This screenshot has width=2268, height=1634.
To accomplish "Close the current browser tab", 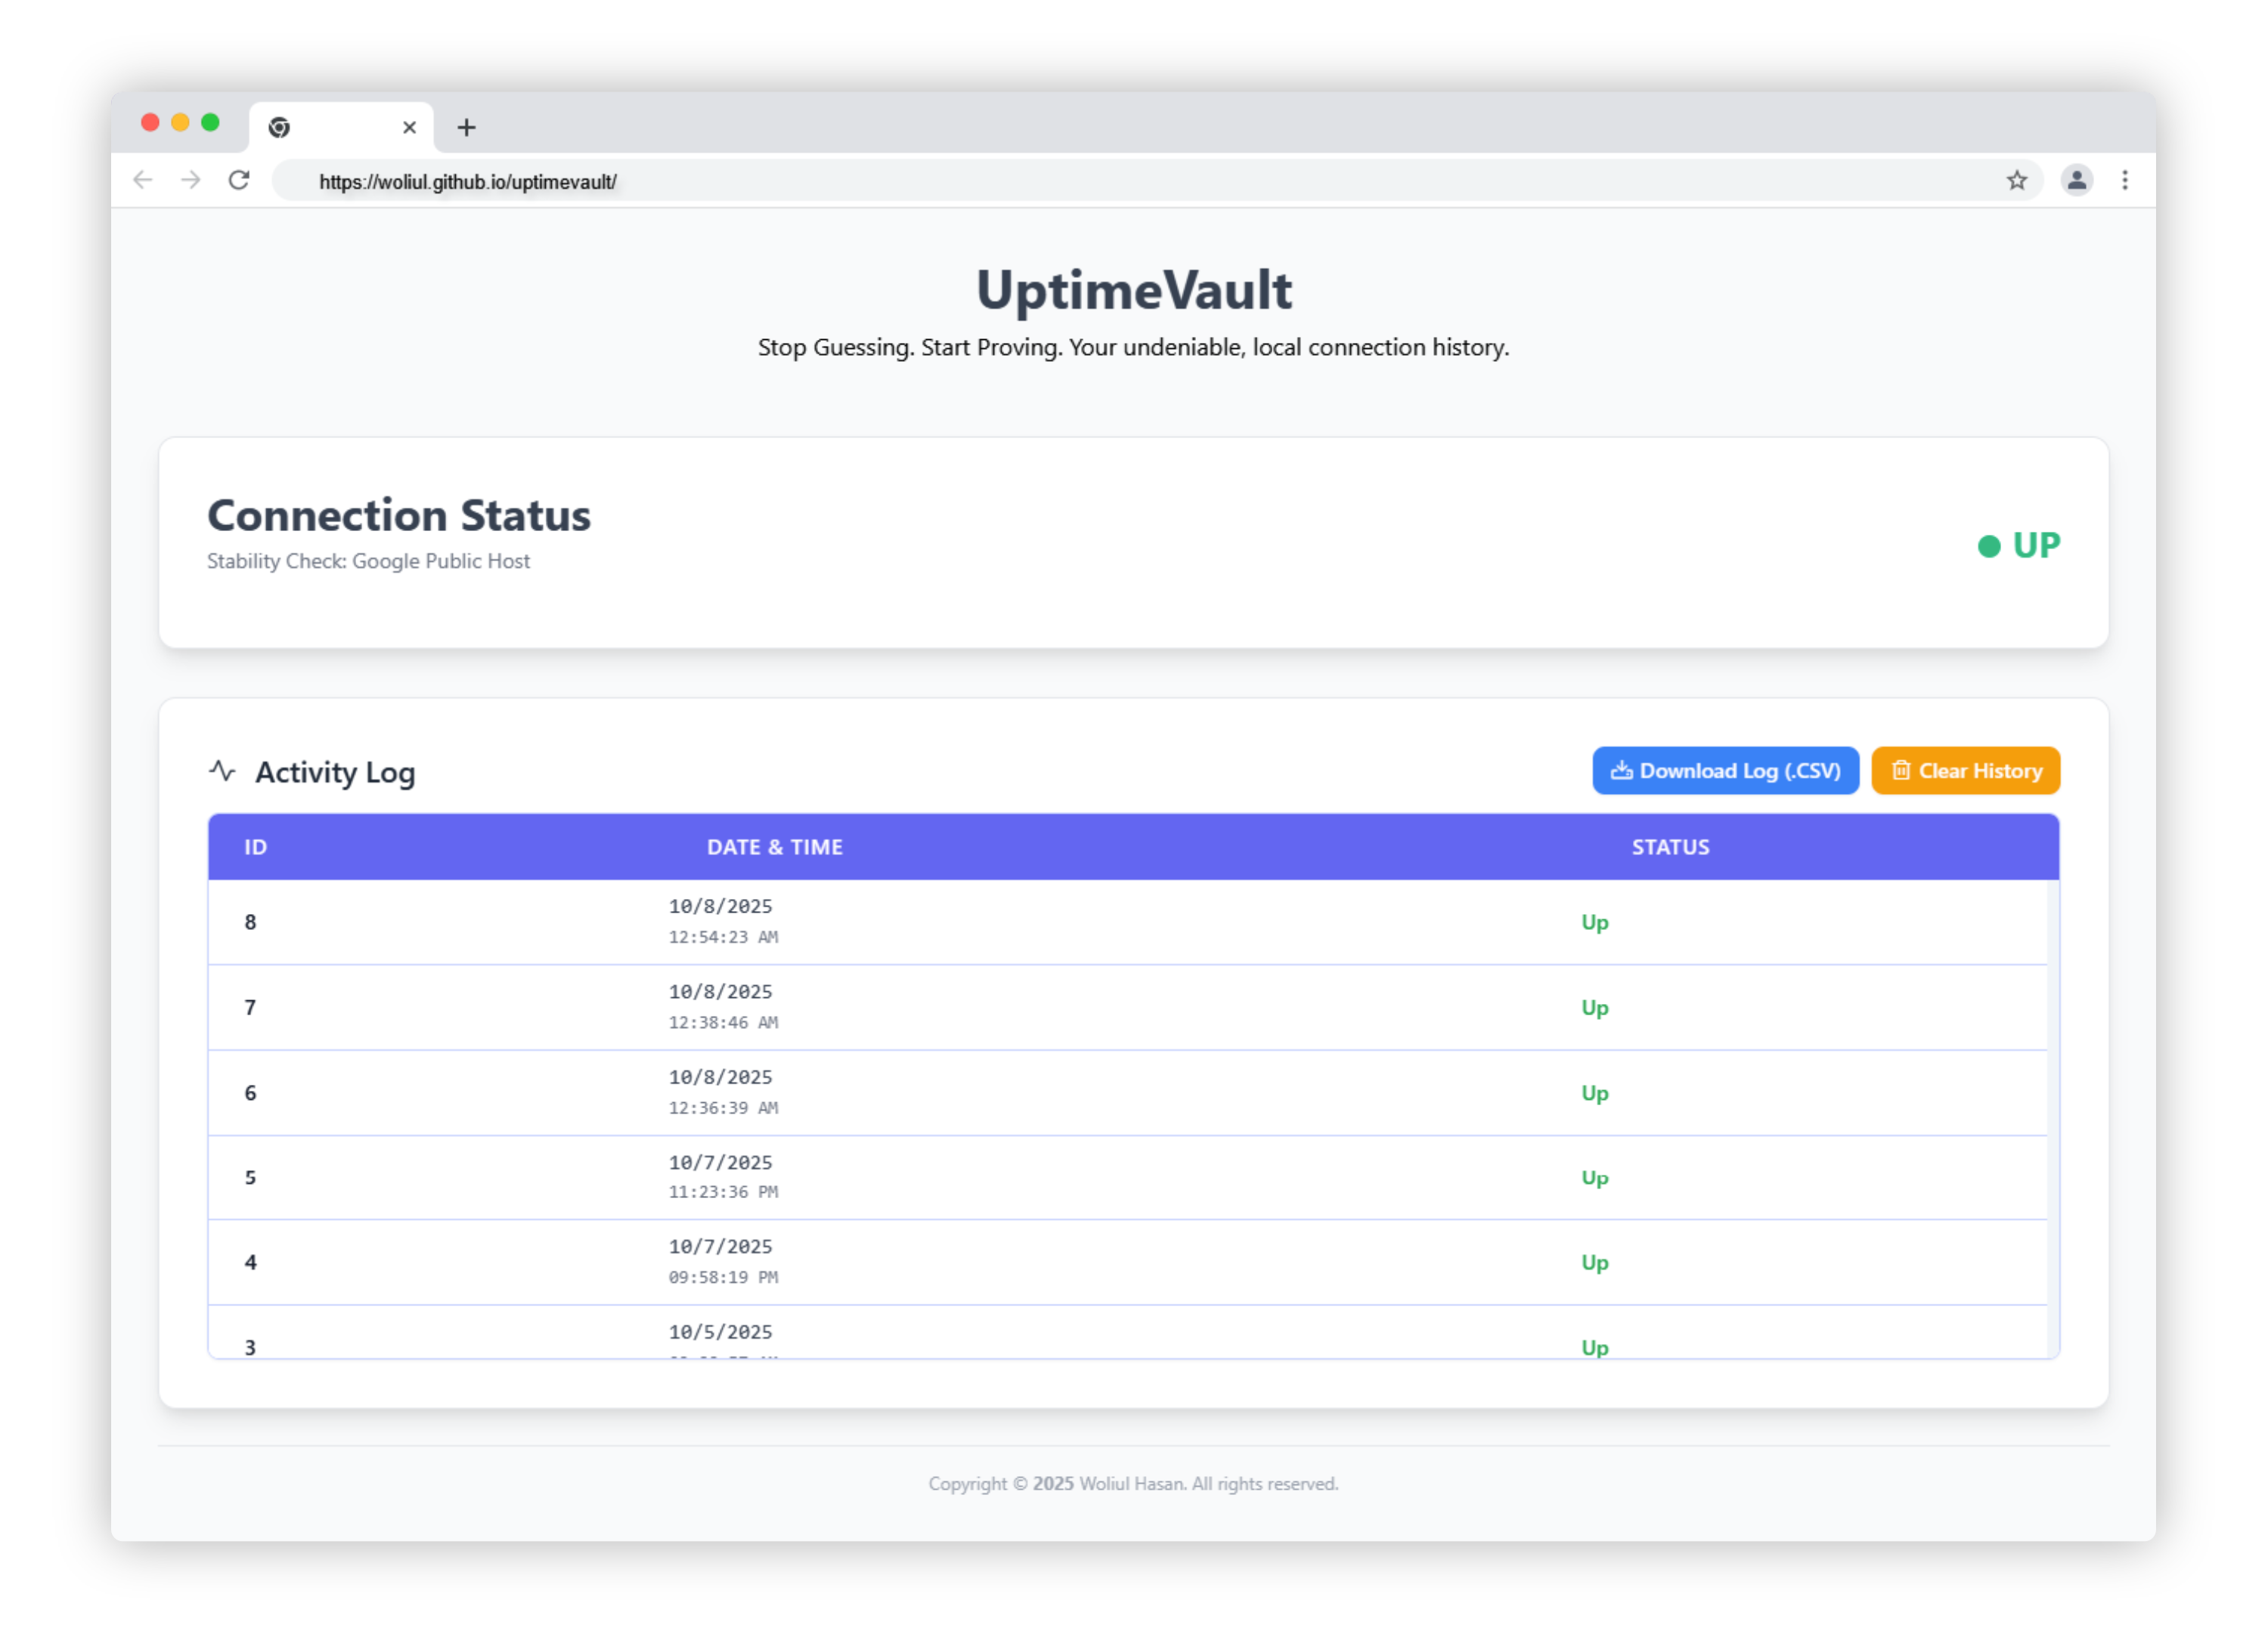I will tap(409, 128).
